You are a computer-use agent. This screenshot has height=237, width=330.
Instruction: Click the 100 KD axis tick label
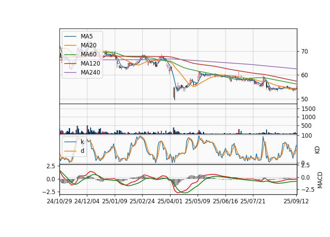pos(307,136)
